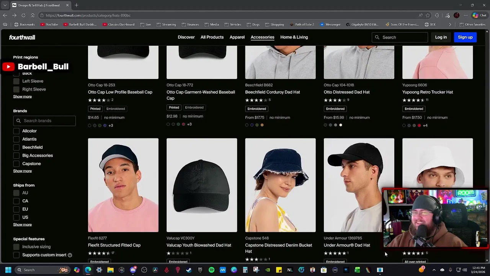
Task: Click the browser back arrow
Action: pyautogui.click(x=5, y=15)
